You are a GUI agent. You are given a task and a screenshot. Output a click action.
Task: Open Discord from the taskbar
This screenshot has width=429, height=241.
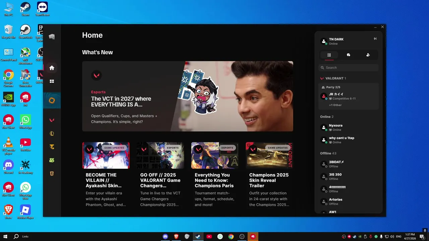pyautogui.click(x=165, y=236)
